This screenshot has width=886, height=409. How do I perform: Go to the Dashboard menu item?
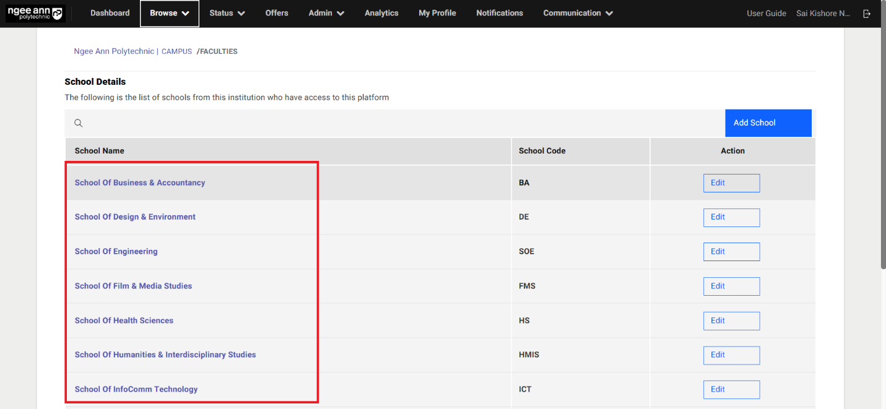[x=110, y=13]
